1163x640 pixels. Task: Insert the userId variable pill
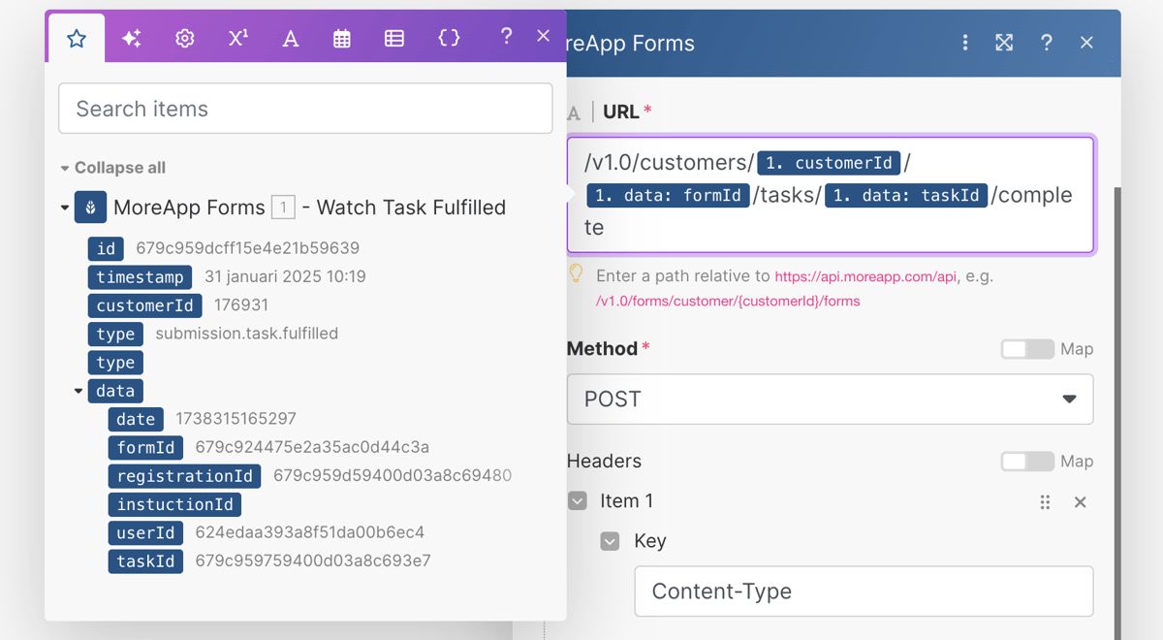tap(145, 532)
